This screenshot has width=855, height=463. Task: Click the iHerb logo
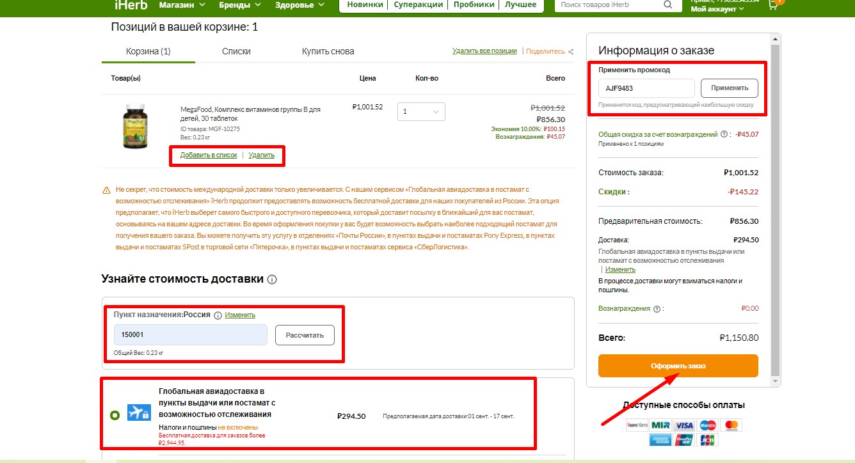pyautogui.click(x=131, y=4)
